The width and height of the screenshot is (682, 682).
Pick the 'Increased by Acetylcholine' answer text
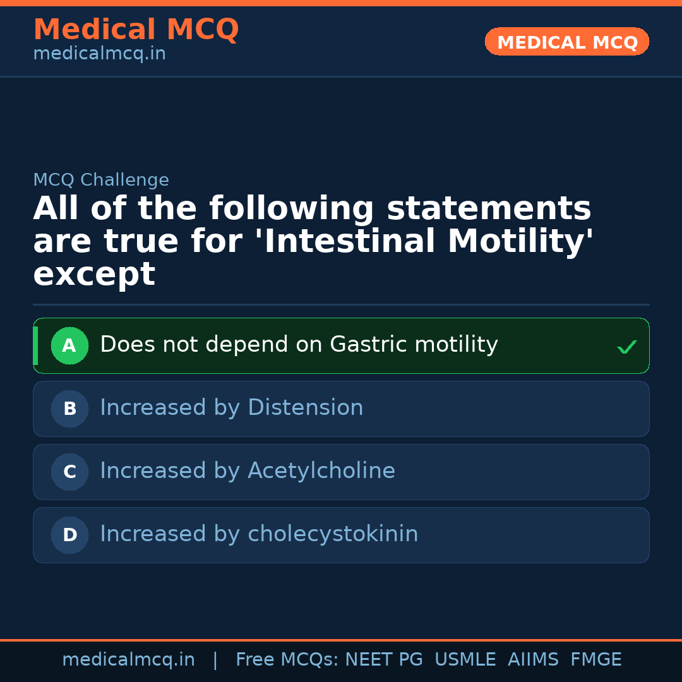(247, 471)
